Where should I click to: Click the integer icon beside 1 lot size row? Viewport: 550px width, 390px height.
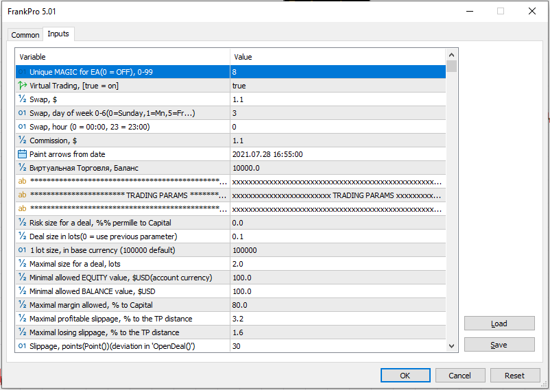[22, 250]
